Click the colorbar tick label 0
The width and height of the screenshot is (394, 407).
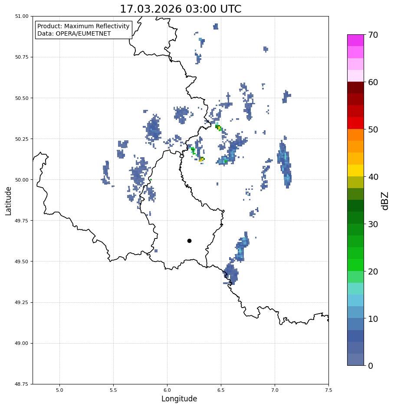pos(371,366)
